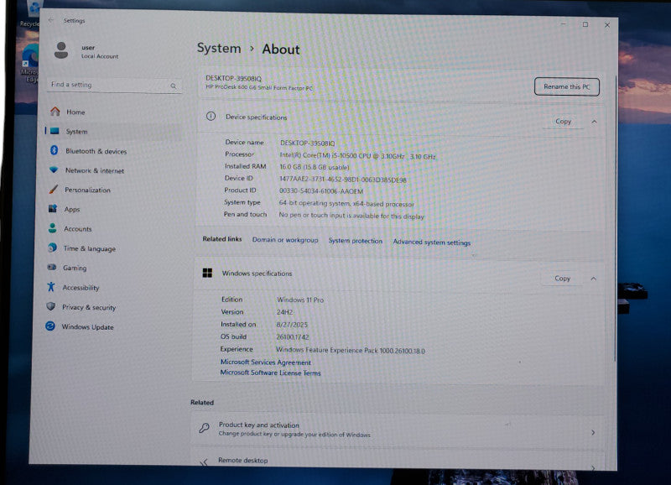Image resolution: width=671 pixels, height=485 pixels.
Task: Select the Microsoft Edge desktop shortcut
Action: 30,64
